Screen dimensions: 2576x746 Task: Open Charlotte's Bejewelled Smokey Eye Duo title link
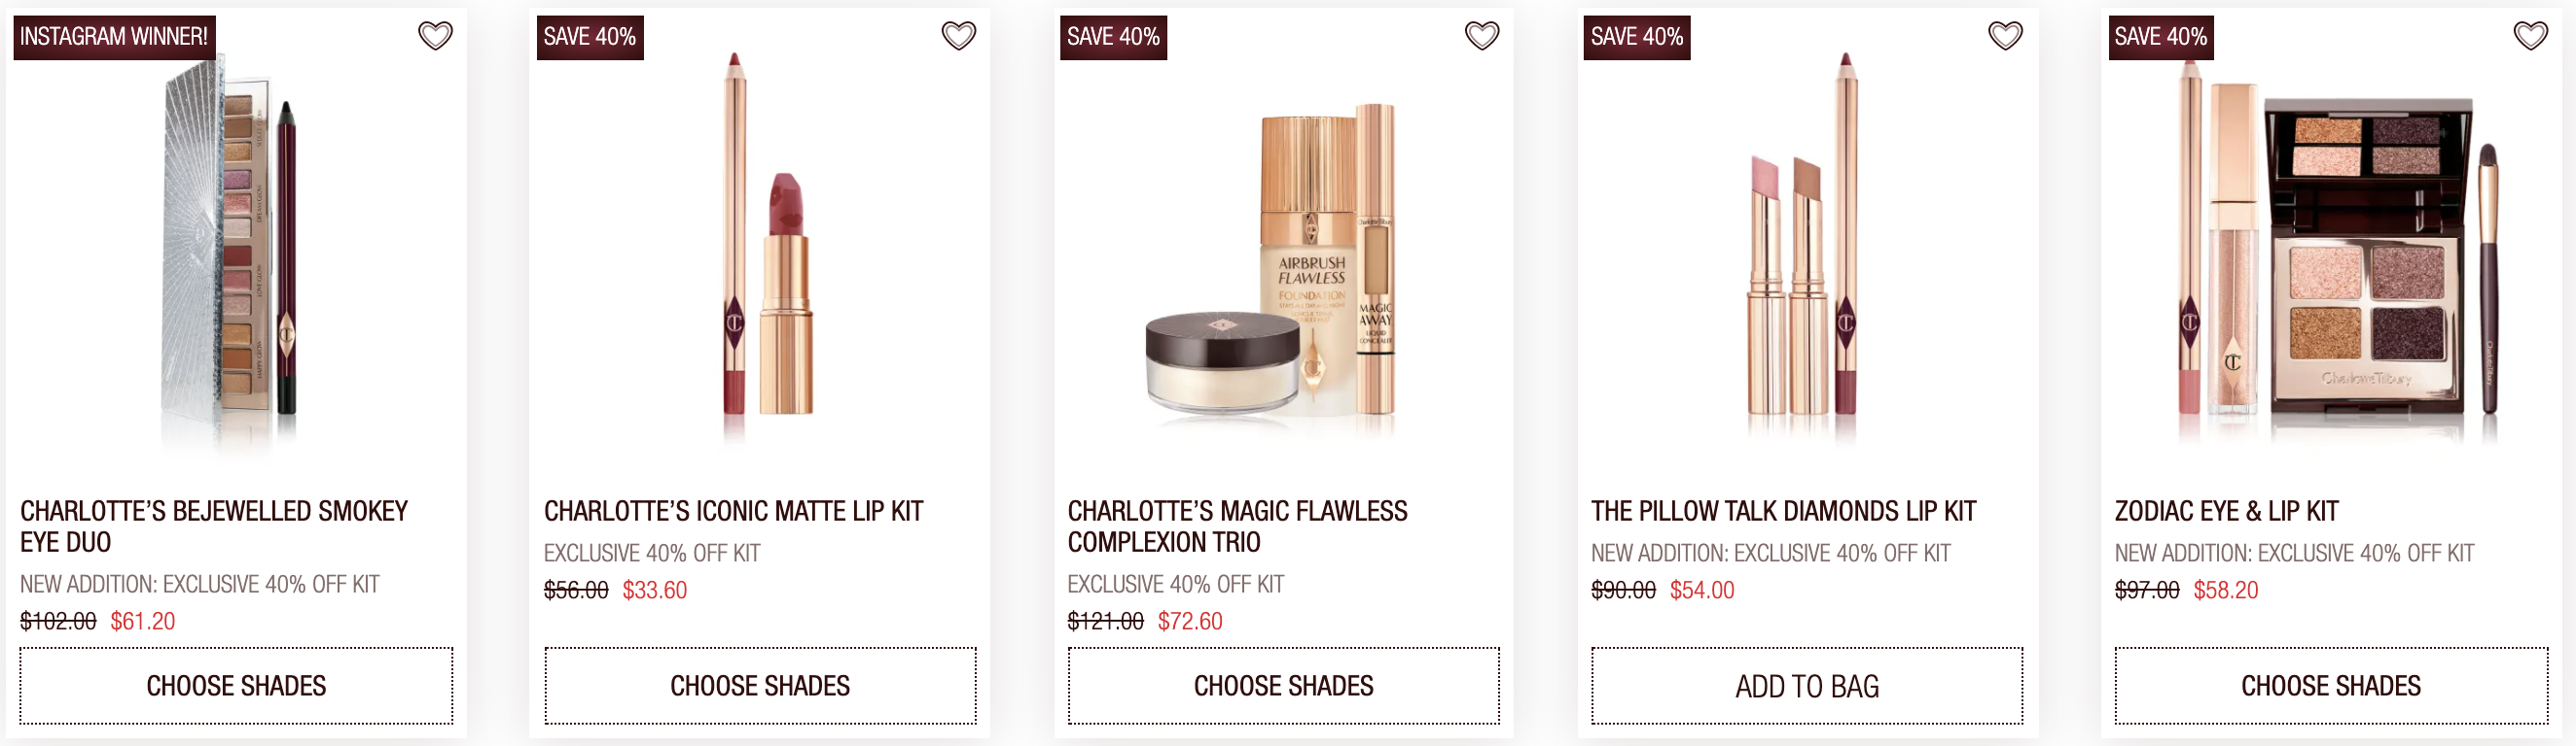point(214,526)
